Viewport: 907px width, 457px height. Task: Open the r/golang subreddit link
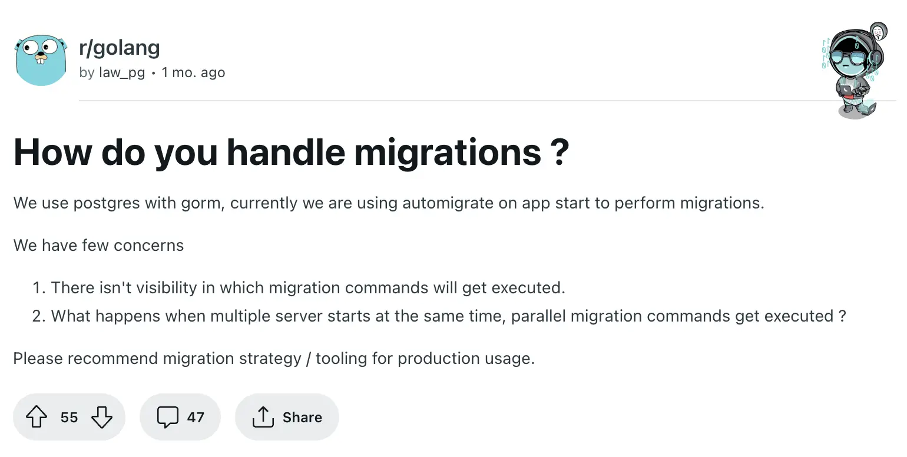(x=120, y=48)
